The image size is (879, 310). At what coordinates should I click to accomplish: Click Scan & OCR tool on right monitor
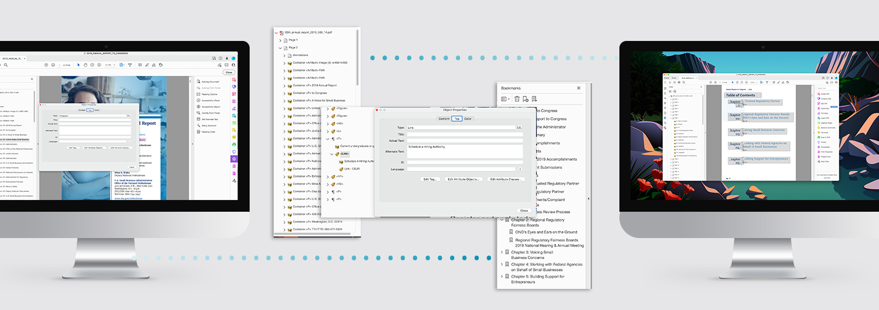coord(823,137)
